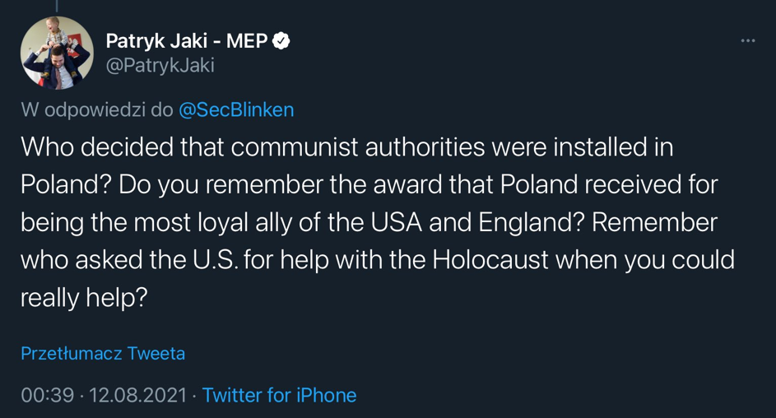Click the "W odpowiedzi do" reply label
Image resolution: width=776 pixels, height=418 pixels.
[x=97, y=109]
